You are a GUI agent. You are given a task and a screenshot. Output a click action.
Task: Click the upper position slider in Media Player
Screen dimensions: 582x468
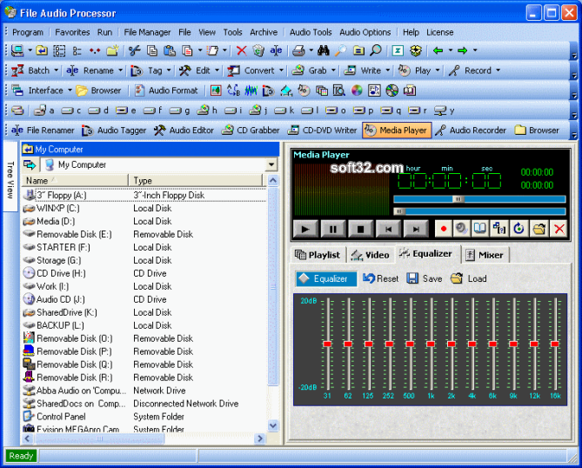479,199
